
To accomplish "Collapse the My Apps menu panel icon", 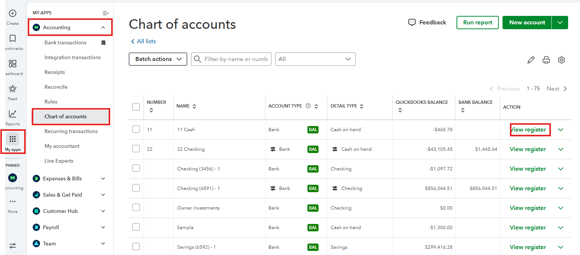I will [x=105, y=13].
